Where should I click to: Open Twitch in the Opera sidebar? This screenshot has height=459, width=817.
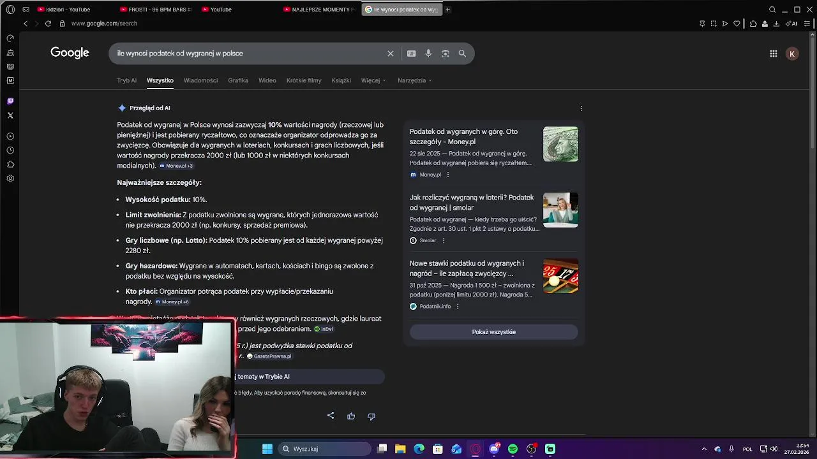coord(10,101)
